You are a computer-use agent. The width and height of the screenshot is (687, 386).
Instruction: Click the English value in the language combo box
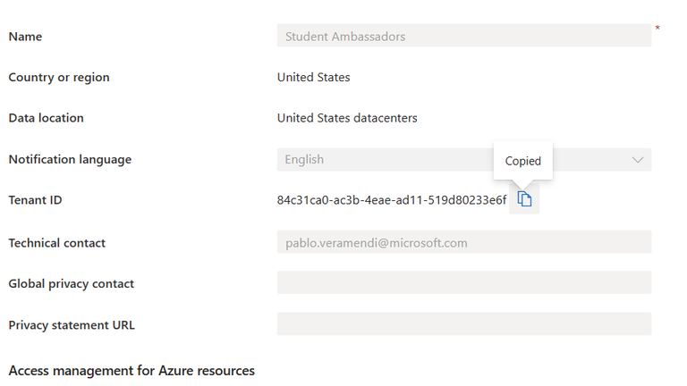click(x=305, y=160)
